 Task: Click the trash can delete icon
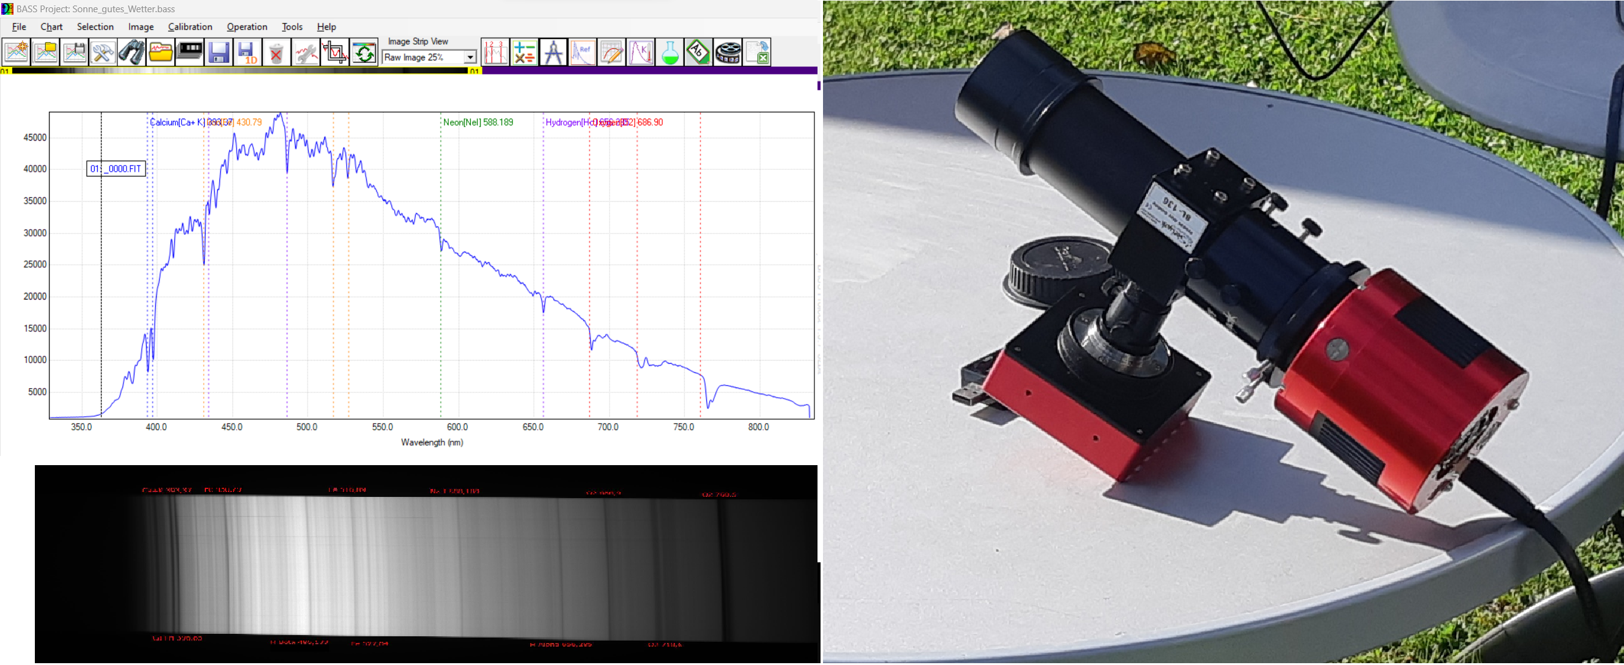tap(276, 53)
